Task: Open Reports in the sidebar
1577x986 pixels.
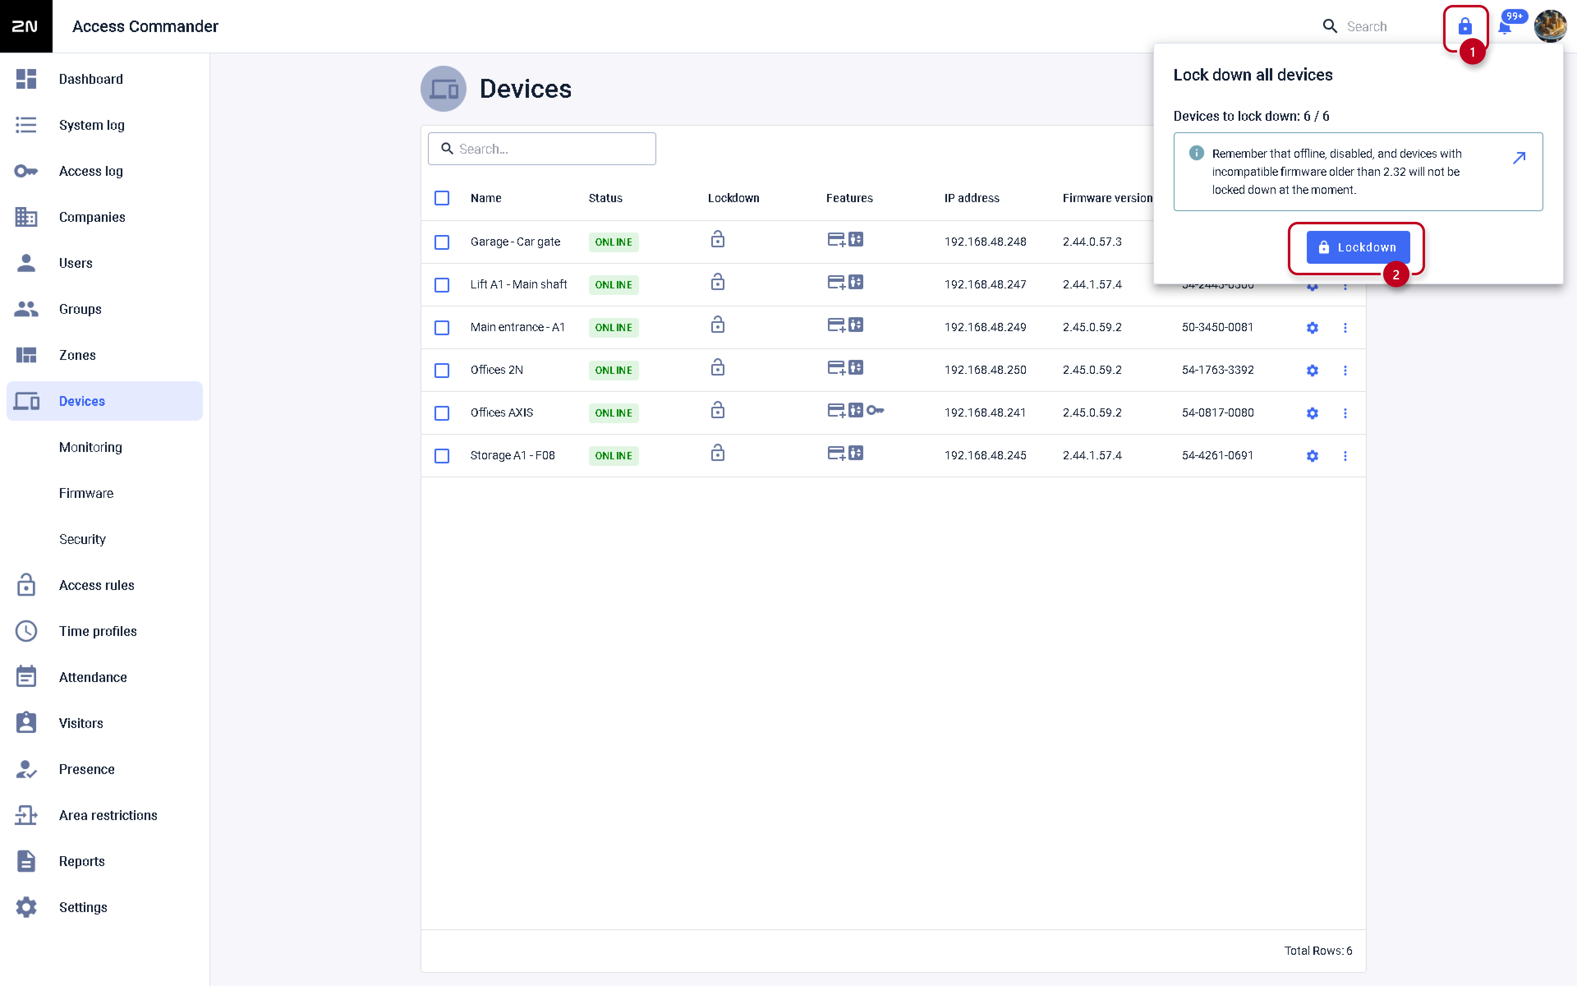Action: (x=104, y=862)
